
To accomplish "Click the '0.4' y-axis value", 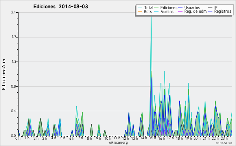I will (13, 111).
